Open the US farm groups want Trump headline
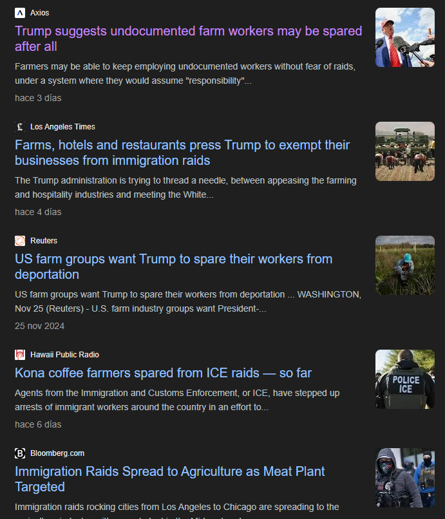The height and width of the screenshot is (519, 445). pos(173,267)
